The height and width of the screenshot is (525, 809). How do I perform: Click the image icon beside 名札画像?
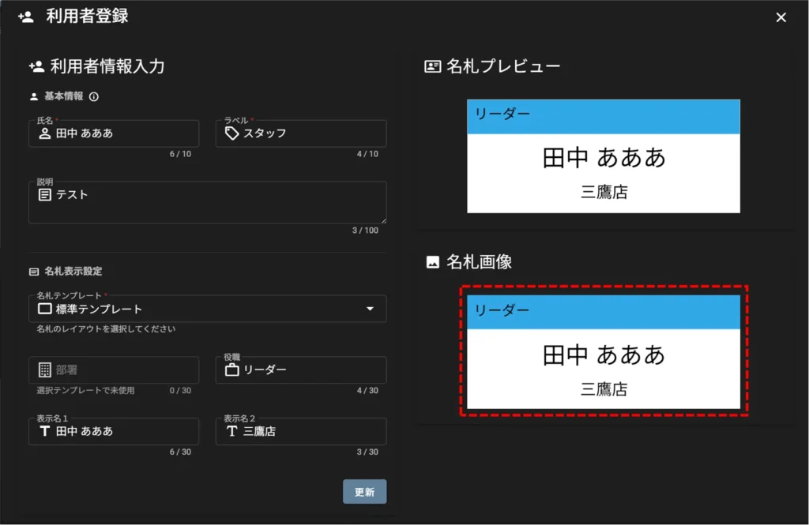(432, 262)
